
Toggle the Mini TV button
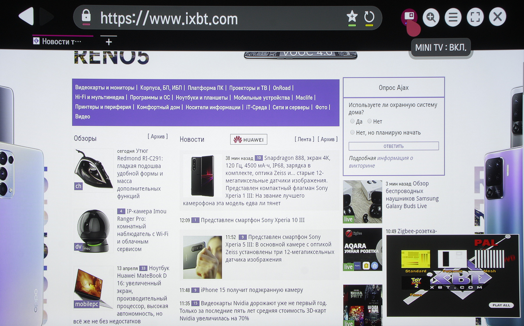point(409,17)
